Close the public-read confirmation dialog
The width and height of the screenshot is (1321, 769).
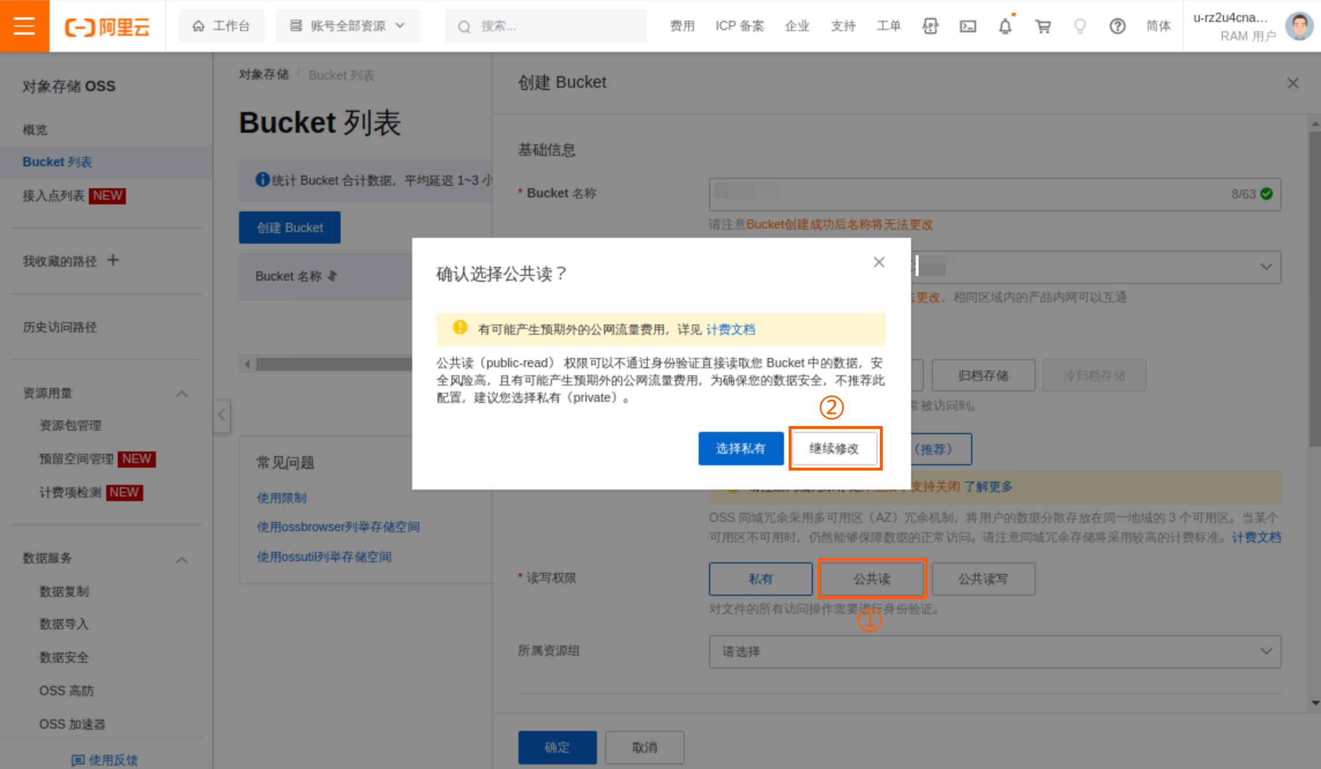pyautogui.click(x=879, y=262)
